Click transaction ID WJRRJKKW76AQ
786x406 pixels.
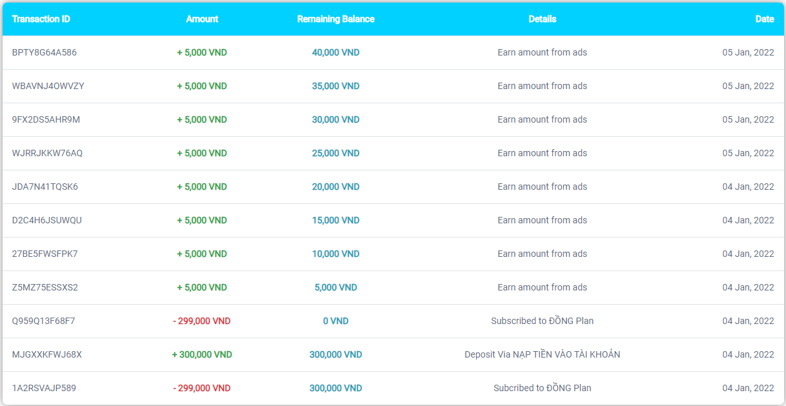point(48,153)
